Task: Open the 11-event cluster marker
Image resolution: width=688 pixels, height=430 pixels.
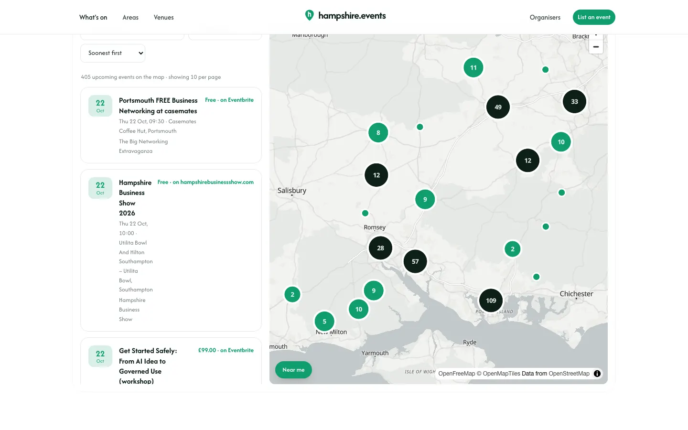Action: [473, 67]
